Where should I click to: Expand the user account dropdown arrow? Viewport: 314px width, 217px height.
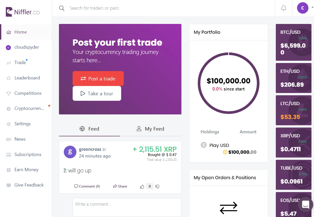pos(312,8)
